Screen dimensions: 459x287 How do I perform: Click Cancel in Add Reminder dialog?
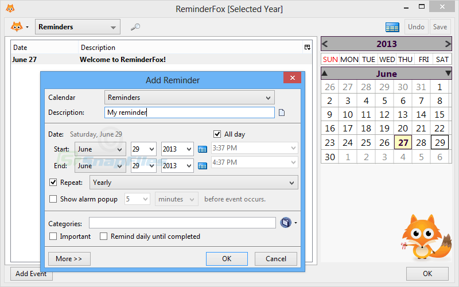(x=276, y=259)
